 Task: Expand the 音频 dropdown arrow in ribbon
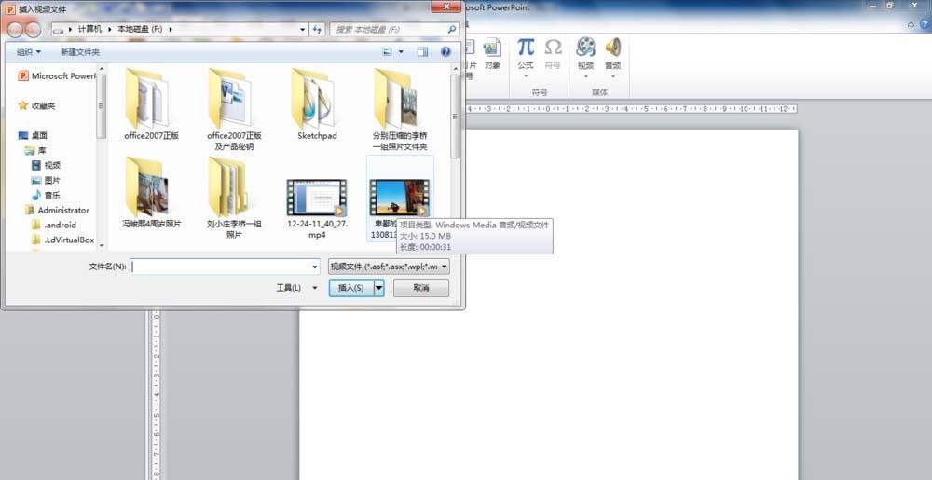(x=613, y=76)
